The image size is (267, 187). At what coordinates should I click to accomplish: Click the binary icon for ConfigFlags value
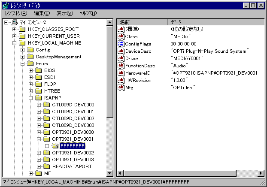(121, 44)
